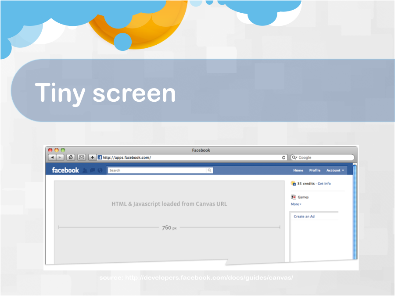Click the browser back arrow button
The height and width of the screenshot is (296, 395).
[x=52, y=157]
